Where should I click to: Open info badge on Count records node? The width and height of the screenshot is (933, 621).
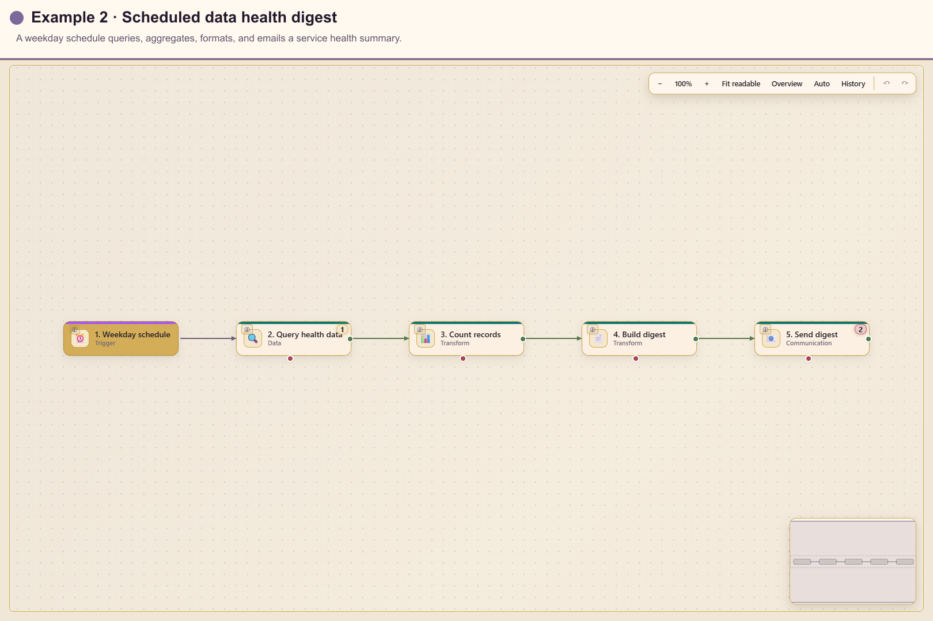420,330
